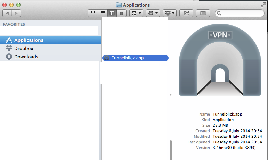Click the Applications sidebar icon
Screen dimensions: 268x160
(x=9, y=40)
